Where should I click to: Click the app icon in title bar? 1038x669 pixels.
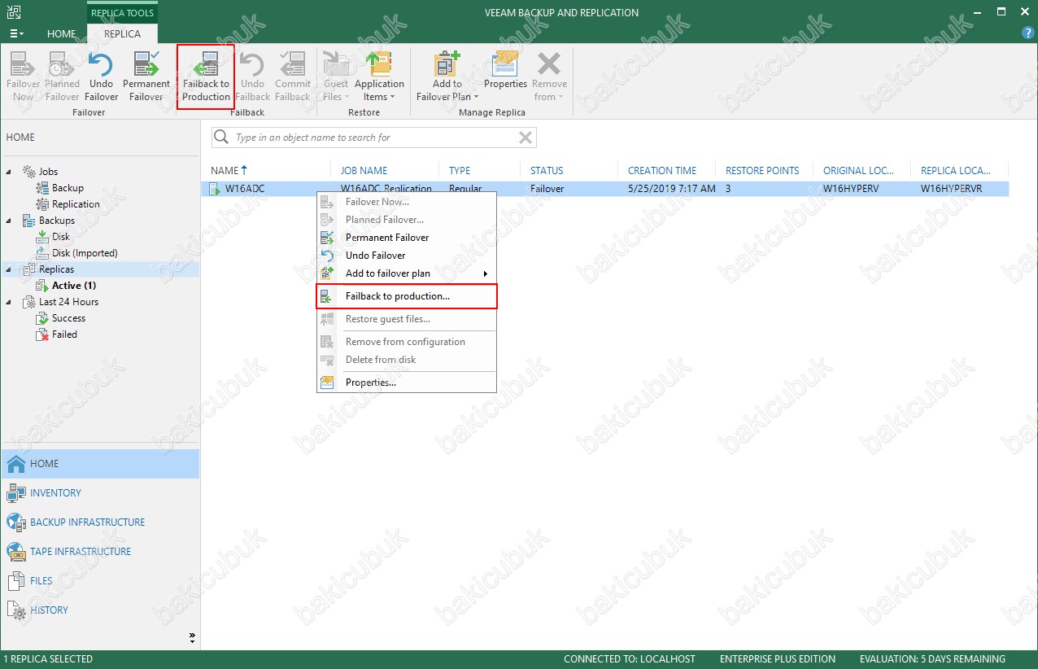pos(15,12)
